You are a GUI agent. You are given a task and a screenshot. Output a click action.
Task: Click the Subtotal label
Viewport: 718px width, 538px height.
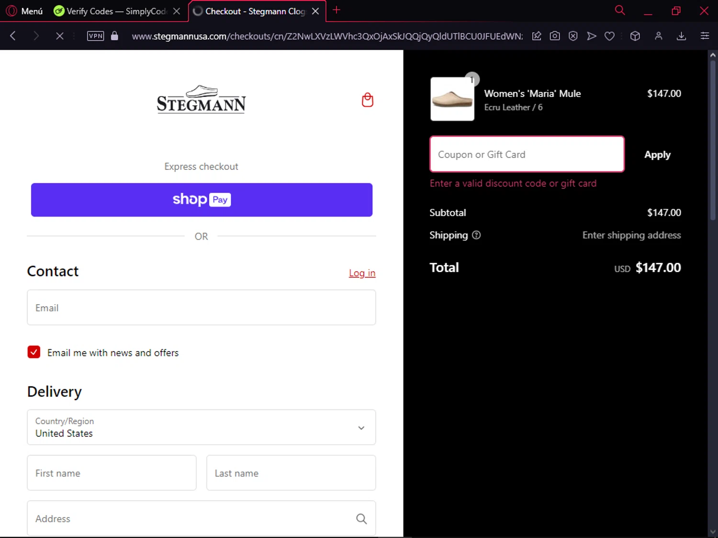point(448,212)
